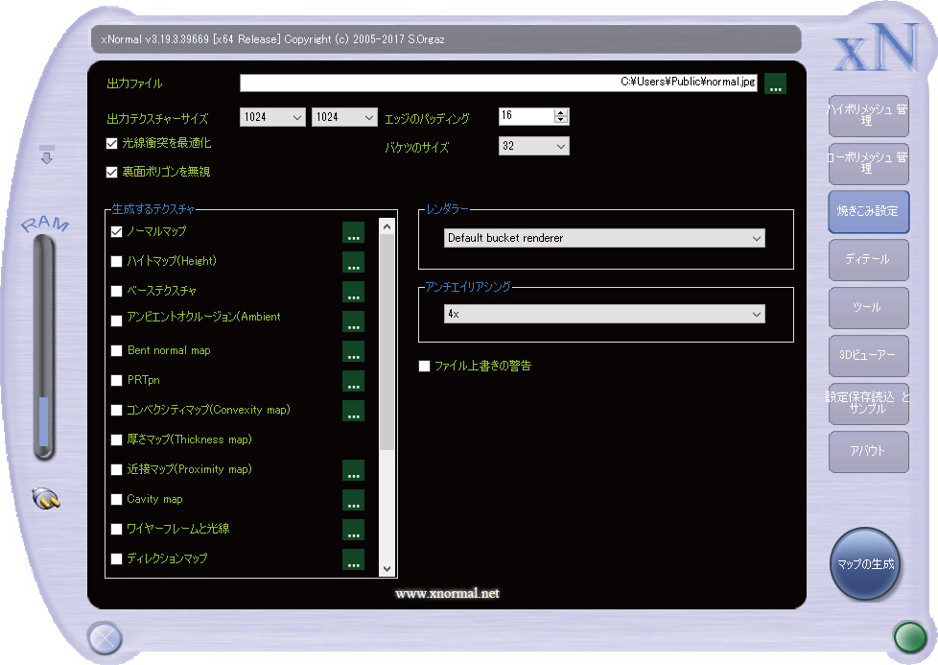Uncheck ノーマルマップ checkbox
Image resolution: width=938 pixels, height=665 pixels.
117,231
